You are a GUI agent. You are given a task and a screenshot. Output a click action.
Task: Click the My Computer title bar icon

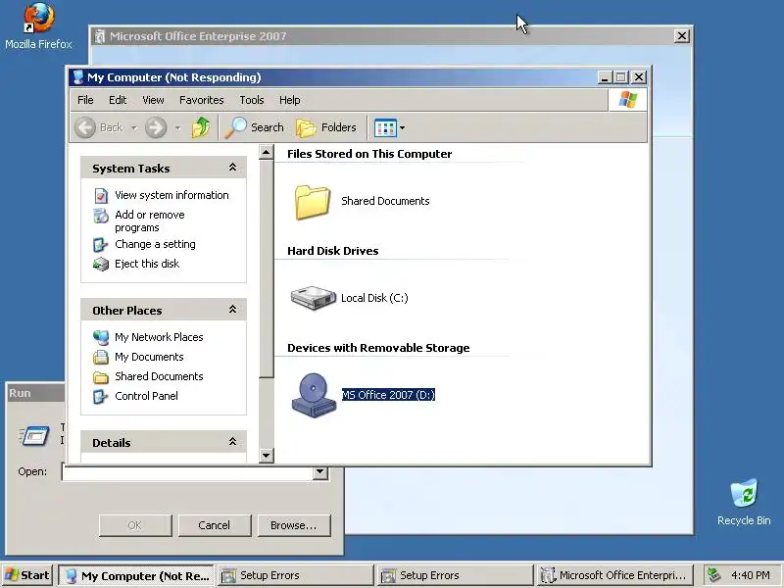click(x=78, y=77)
